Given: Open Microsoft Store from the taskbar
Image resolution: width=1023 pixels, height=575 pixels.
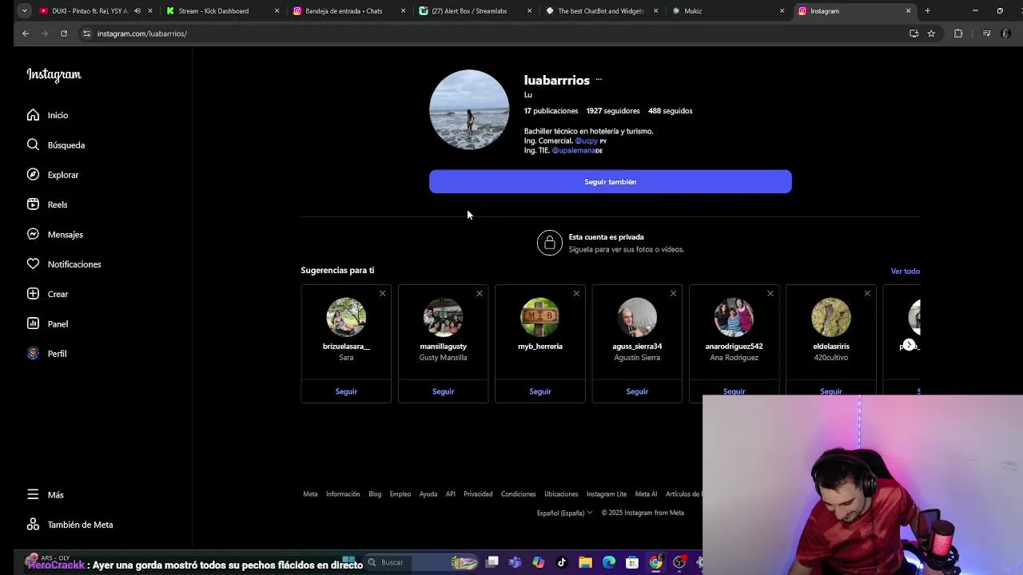Looking at the screenshot, I should (632, 562).
